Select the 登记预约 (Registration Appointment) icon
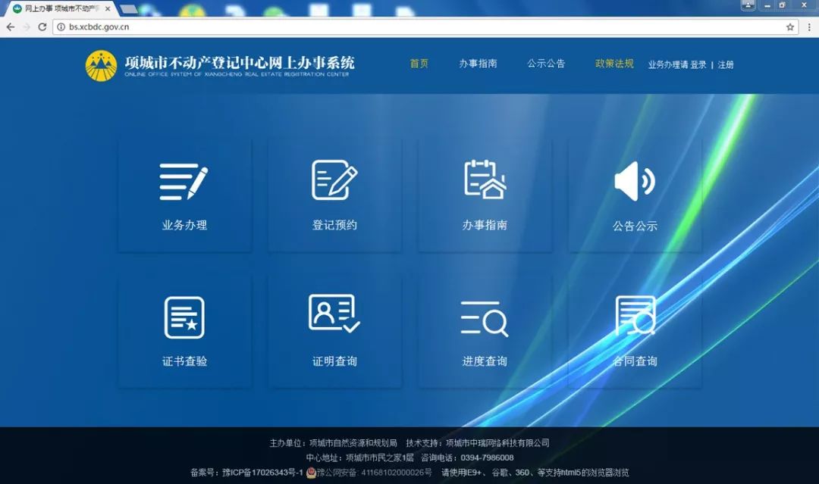Image resolution: width=819 pixels, height=484 pixels. 334,182
